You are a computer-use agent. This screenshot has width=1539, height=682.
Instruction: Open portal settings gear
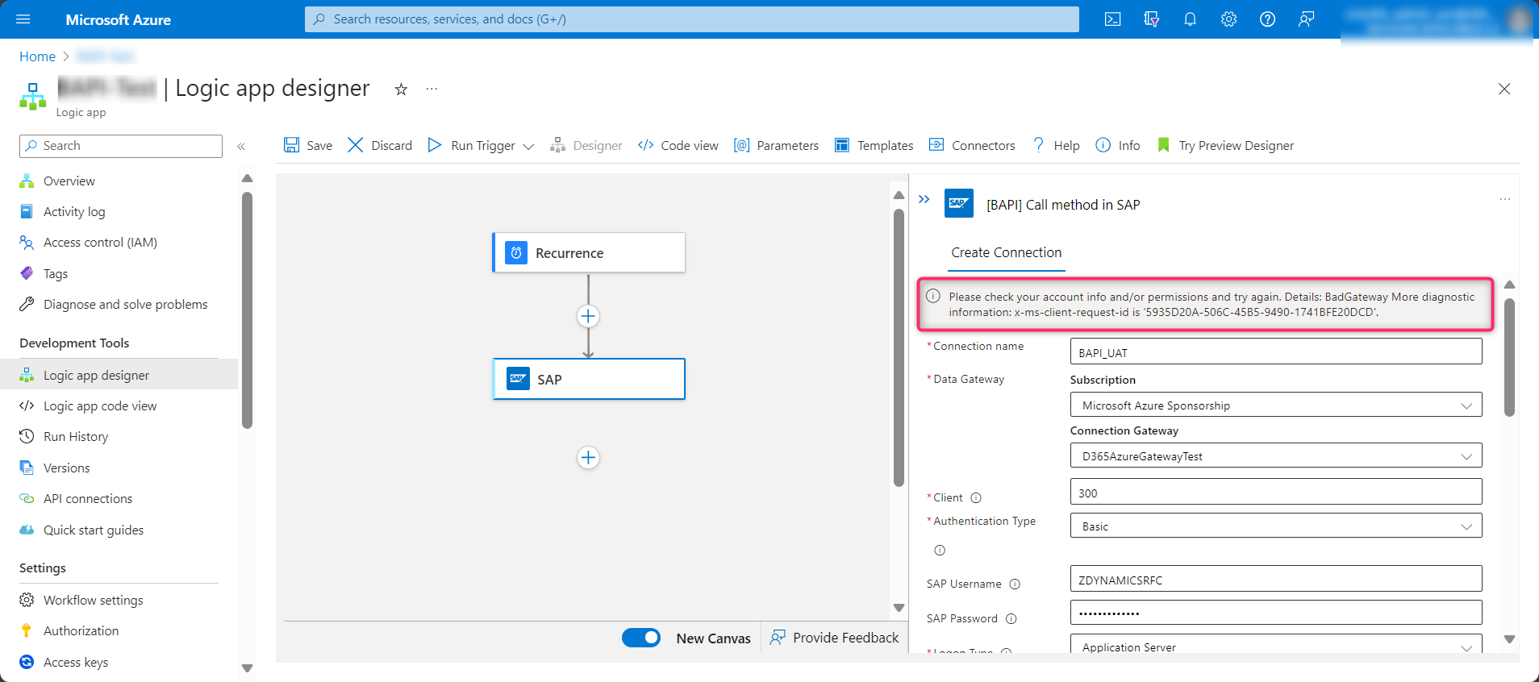pyautogui.click(x=1228, y=19)
